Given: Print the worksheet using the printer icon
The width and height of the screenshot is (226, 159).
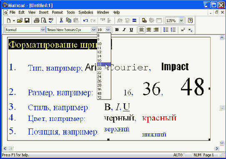Looking at the screenshot, I should click(x=37, y=21).
